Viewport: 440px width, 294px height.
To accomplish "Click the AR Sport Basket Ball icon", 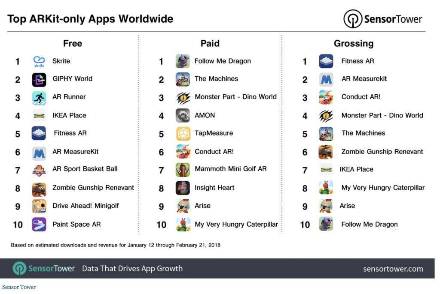I will click(x=39, y=170).
